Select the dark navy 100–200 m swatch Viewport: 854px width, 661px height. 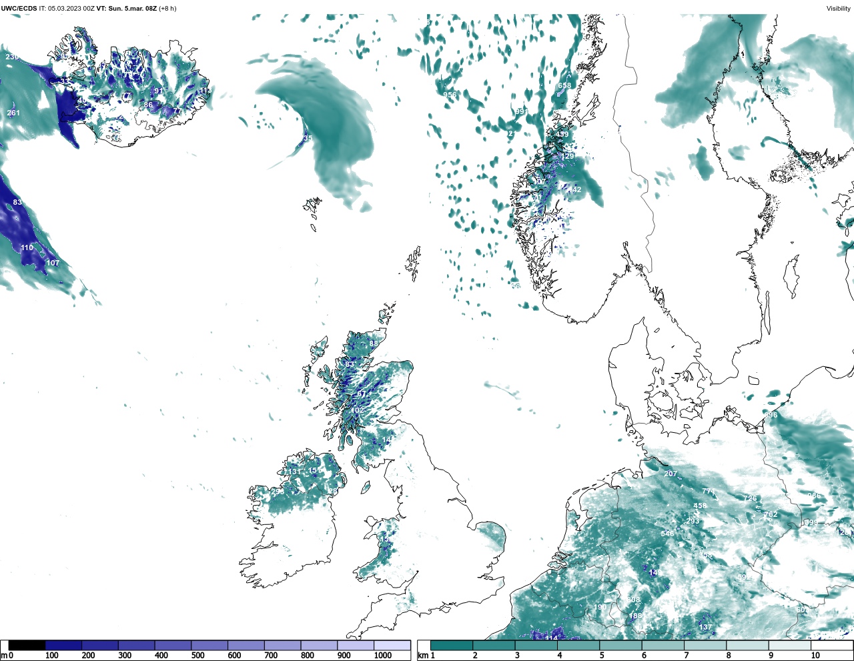pos(63,646)
